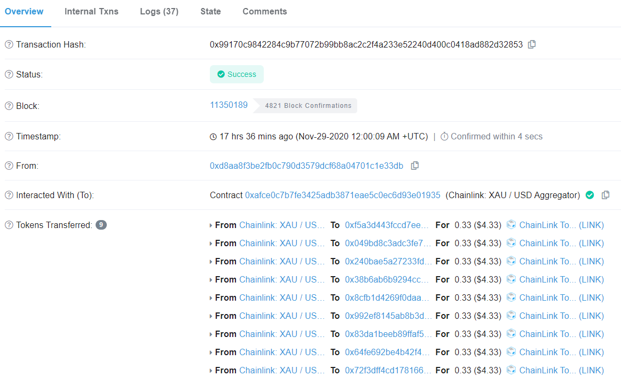Open recipient address 0x38b6ab6b9294cc

click(387, 280)
